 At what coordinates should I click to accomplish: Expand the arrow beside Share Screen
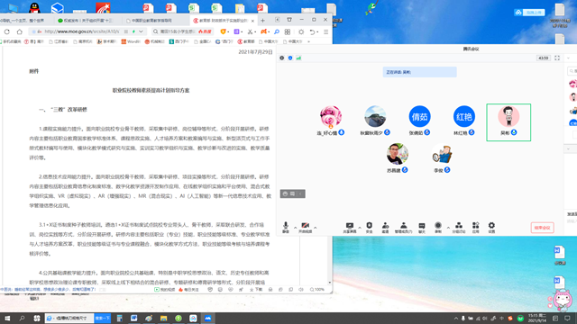pos(360,228)
